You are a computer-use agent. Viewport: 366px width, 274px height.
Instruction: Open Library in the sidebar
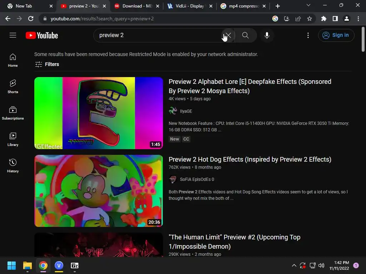point(13,139)
